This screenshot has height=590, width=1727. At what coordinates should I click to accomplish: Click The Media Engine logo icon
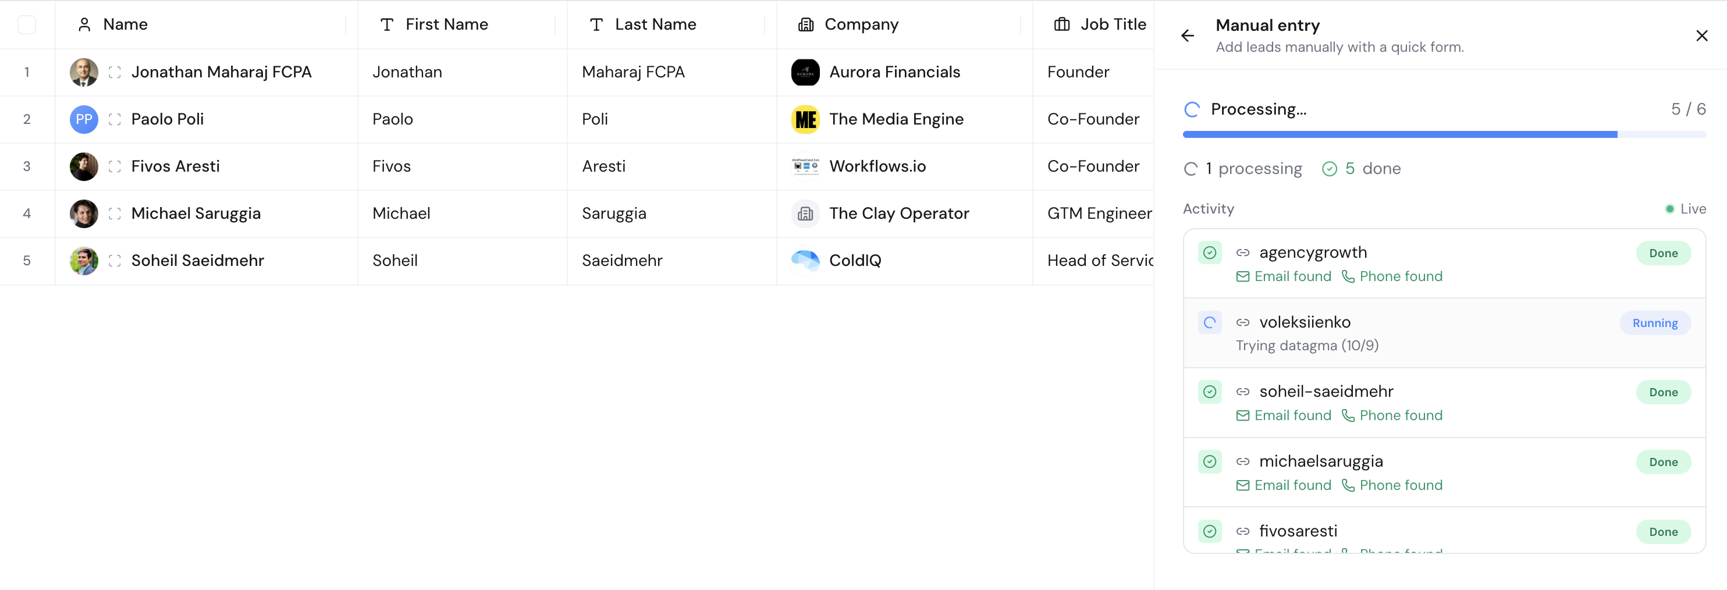[805, 119]
